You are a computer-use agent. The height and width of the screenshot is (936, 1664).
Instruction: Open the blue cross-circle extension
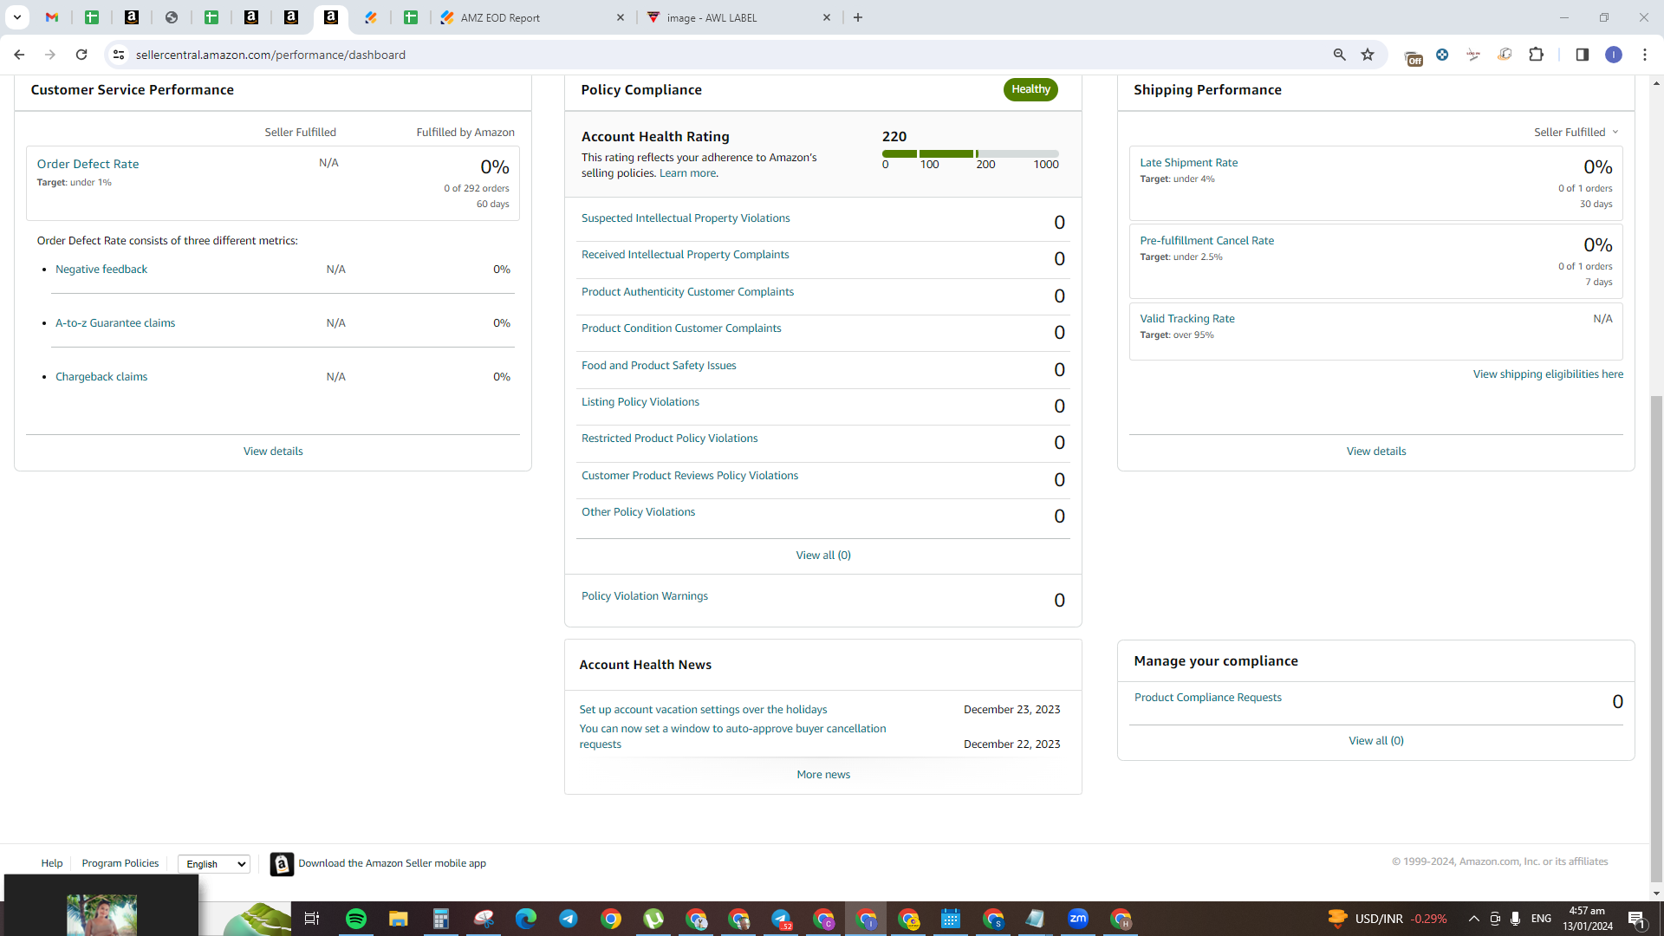[1442, 55]
